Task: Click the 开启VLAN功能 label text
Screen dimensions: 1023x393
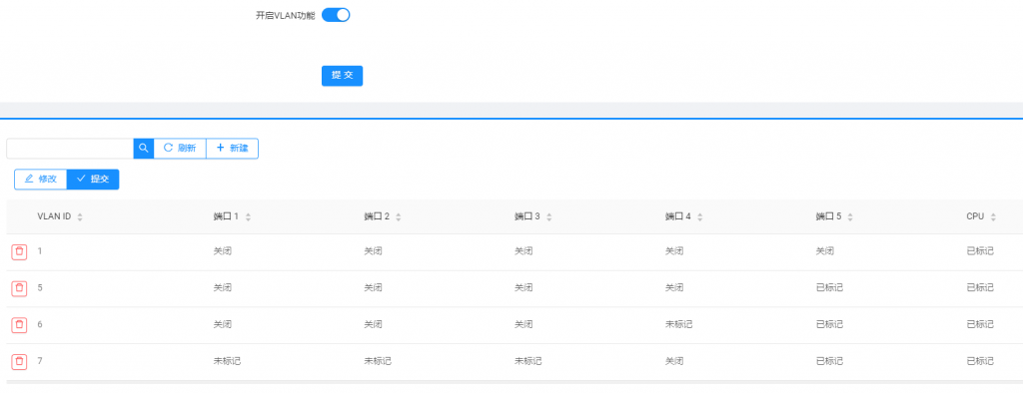Action: pyautogui.click(x=285, y=15)
